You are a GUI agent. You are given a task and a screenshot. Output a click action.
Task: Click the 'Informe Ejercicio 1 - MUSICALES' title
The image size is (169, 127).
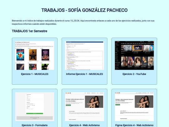(84, 74)
